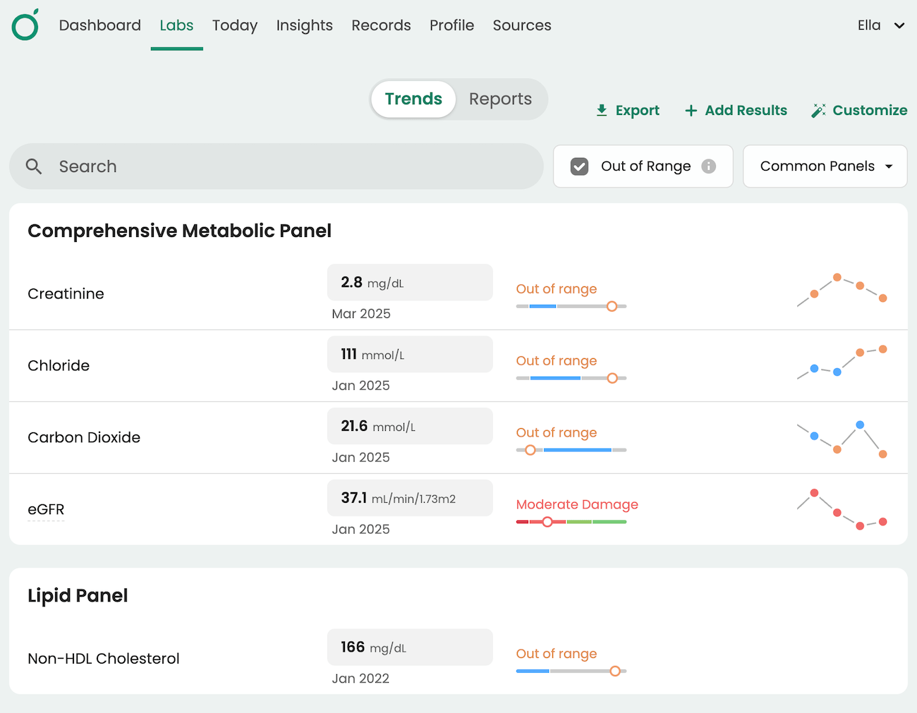The height and width of the screenshot is (713, 917).
Task: Click the magic wand Customize icon
Action: coord(818,110)
